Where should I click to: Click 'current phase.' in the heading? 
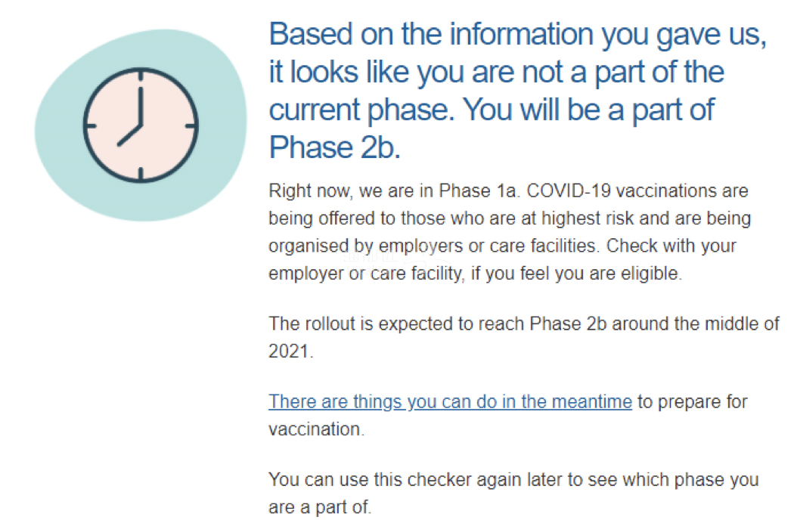(x=361, y=110)
